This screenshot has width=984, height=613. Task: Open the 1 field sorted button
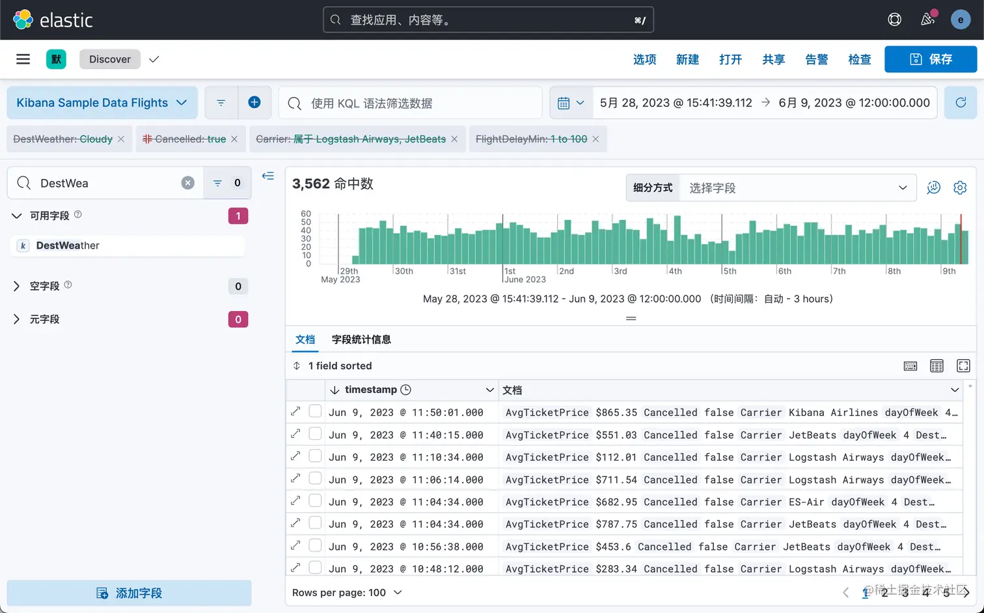pyautogui.click(x=333, y=366)
